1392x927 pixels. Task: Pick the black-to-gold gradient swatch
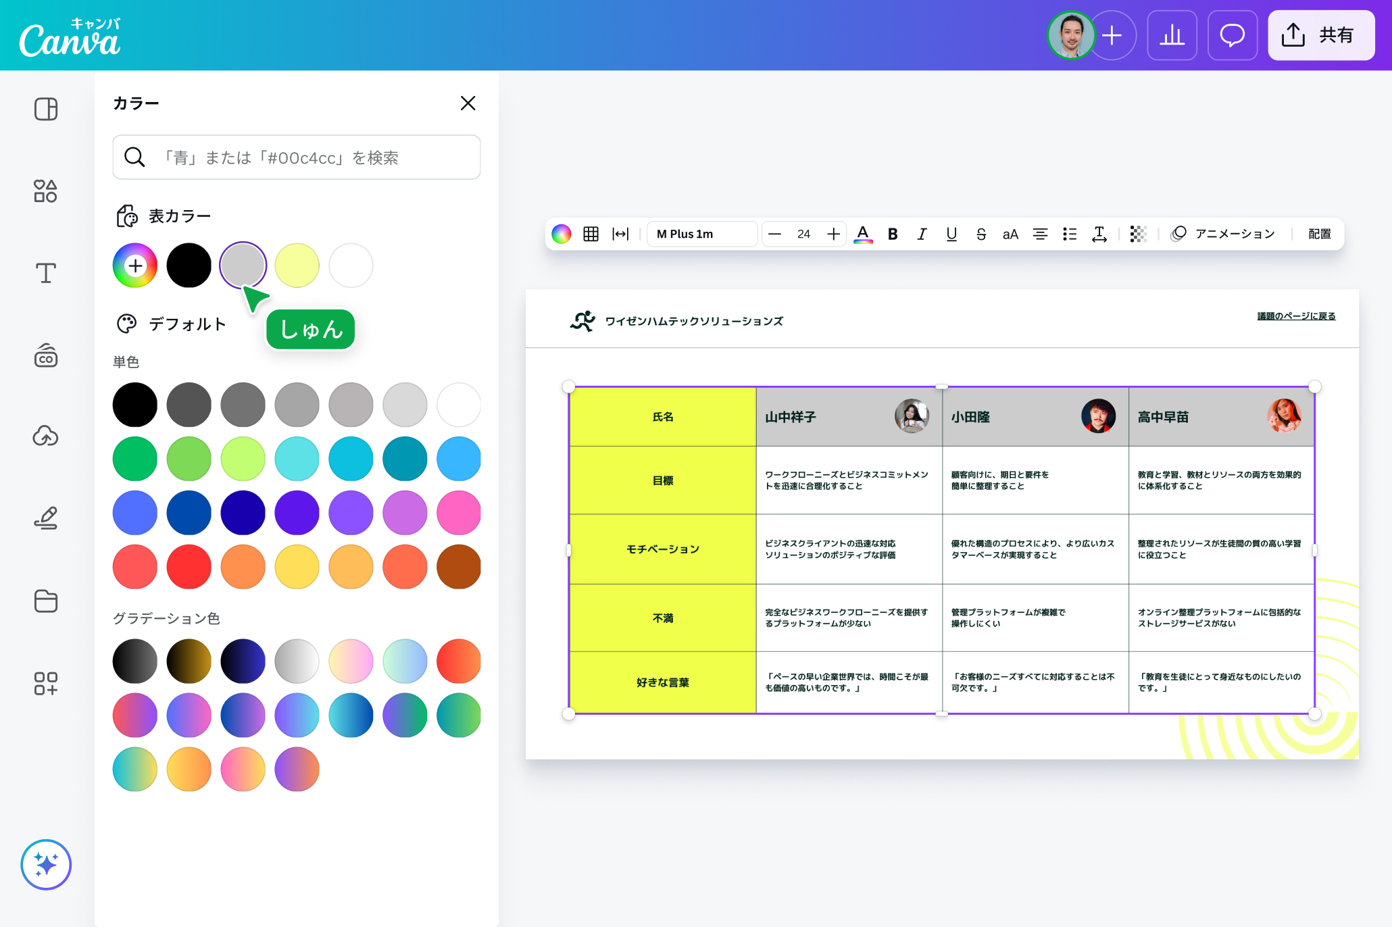click(189, 661)
